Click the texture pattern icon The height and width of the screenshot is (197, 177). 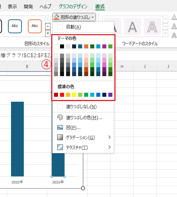click(60, 147)
